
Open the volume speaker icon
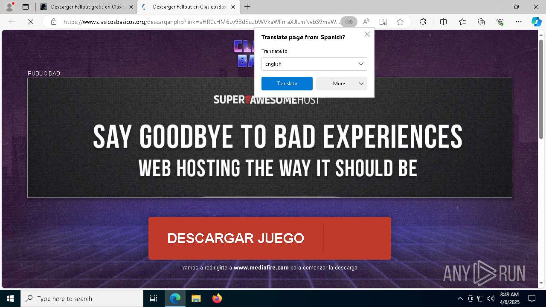[491, 298]
